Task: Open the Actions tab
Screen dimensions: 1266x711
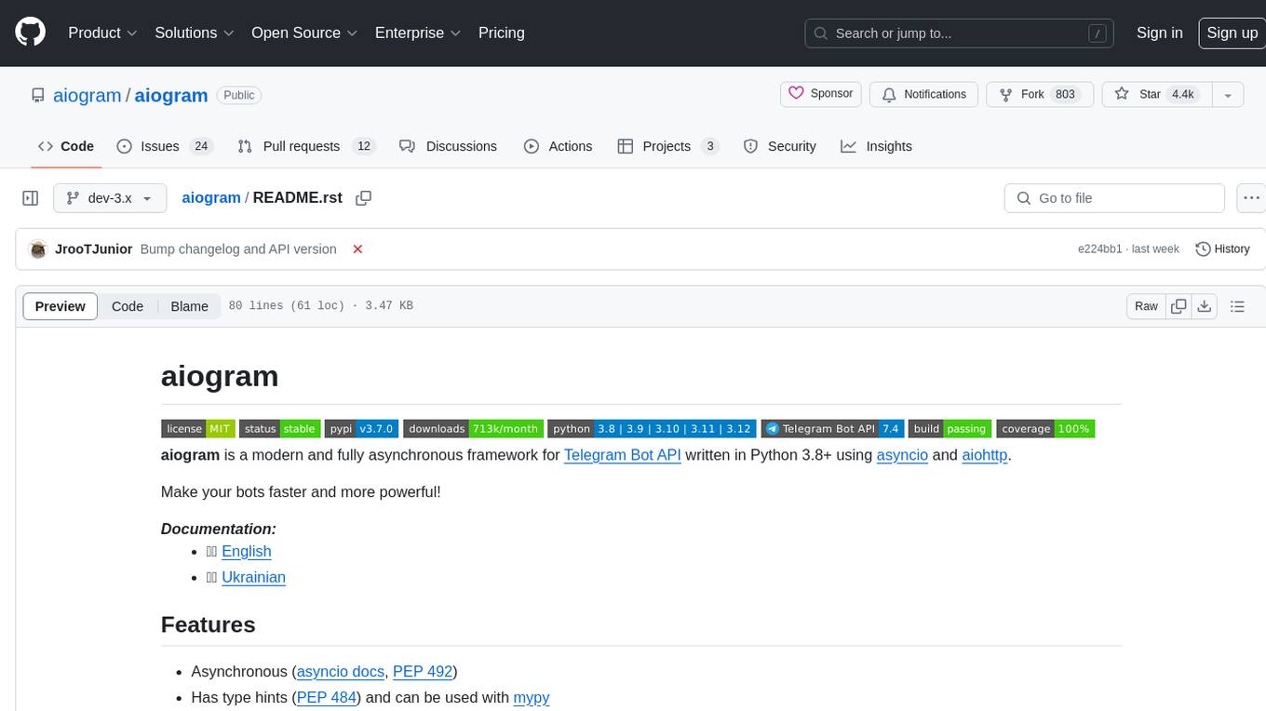Action: click(558, 146)
